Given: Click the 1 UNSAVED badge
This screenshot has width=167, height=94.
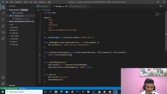Looking at the screenshot, I should [24, 10].
